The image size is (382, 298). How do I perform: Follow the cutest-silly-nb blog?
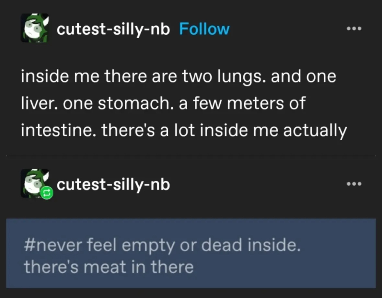pos(204,29)
